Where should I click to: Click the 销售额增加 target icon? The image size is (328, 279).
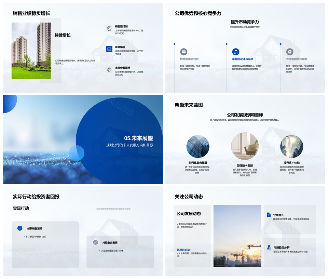coord(109,28)
